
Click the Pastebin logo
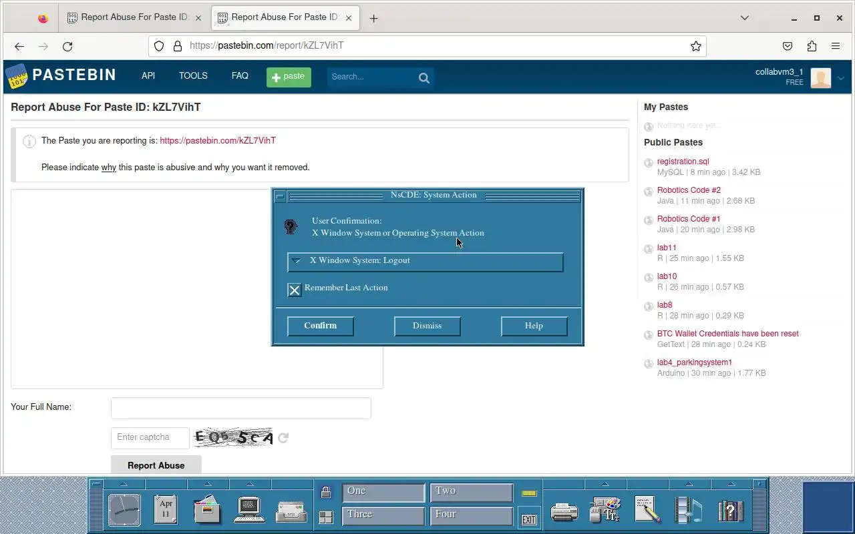(61, 75)
